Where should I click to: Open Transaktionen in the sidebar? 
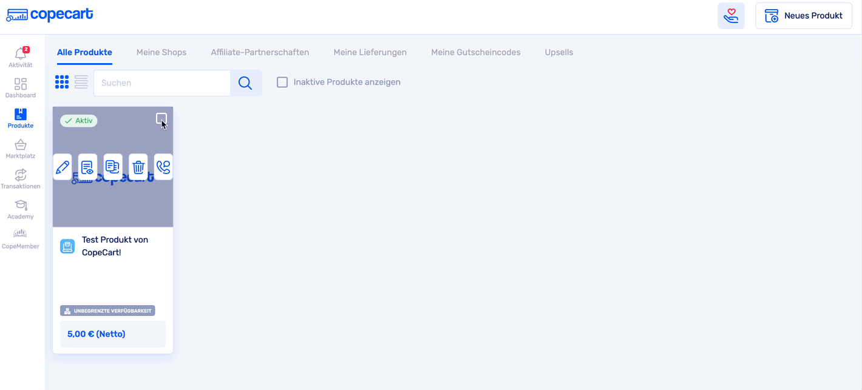(21, 179)
